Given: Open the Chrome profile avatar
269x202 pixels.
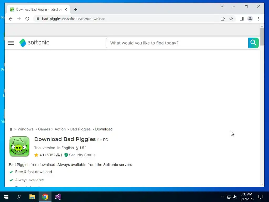Looking at the screenshot, I should (x=250, y=19).
